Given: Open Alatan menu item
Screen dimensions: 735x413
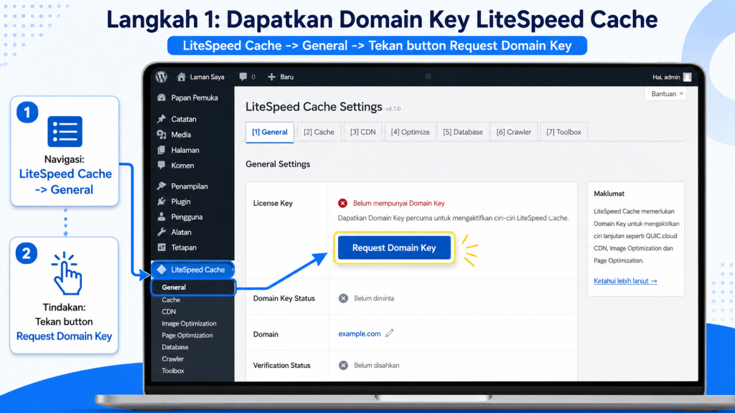Looking at the screenshot, I should [x=181, y=232].
